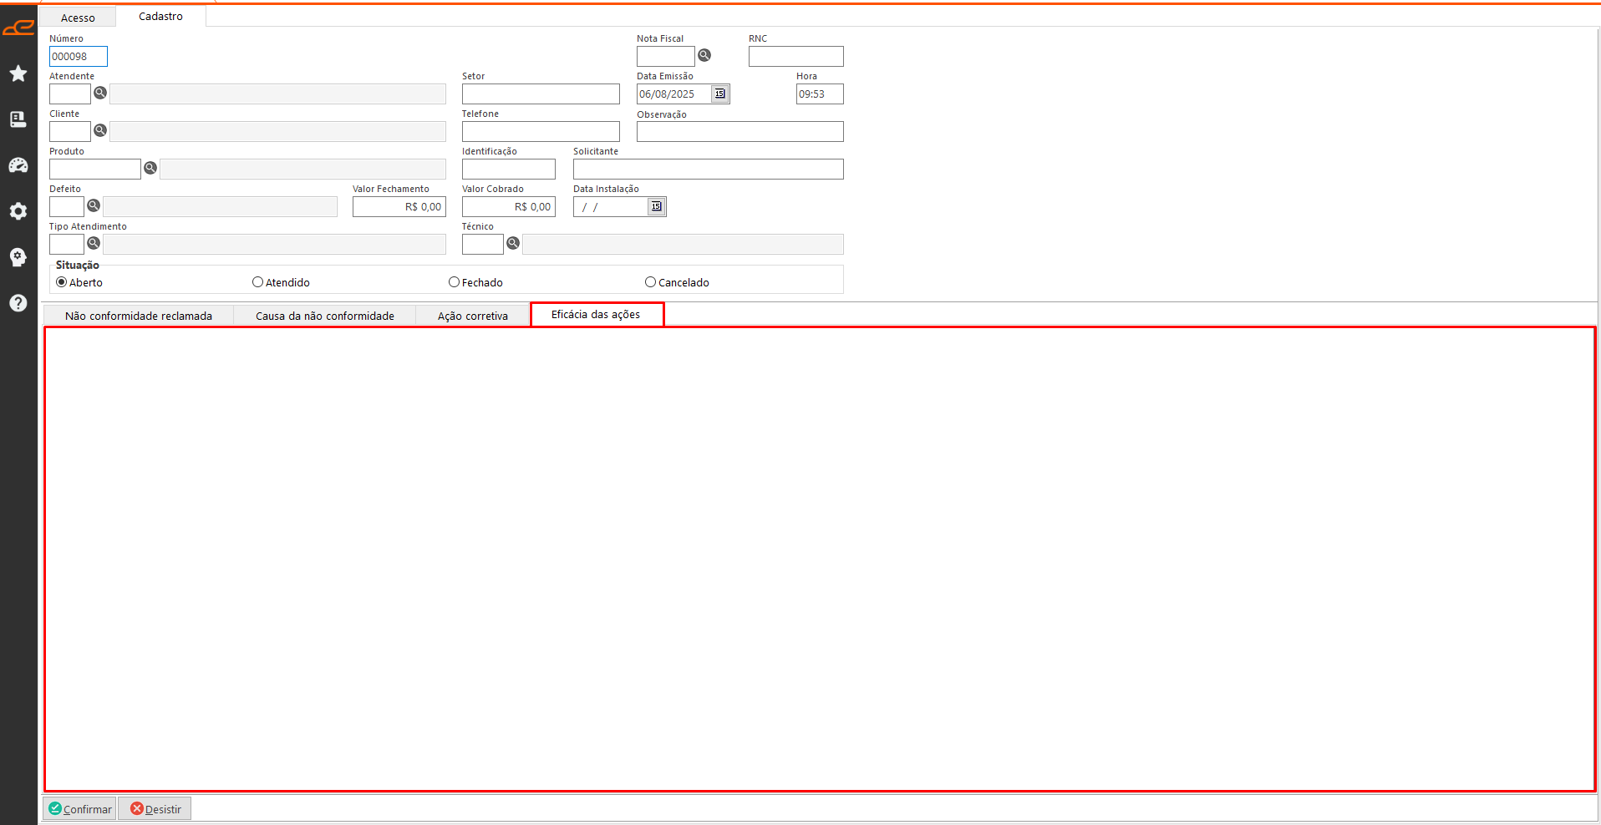Click the Desistir button
Image resolution: width=1601 pixels, height=825 pixels.
155,809
